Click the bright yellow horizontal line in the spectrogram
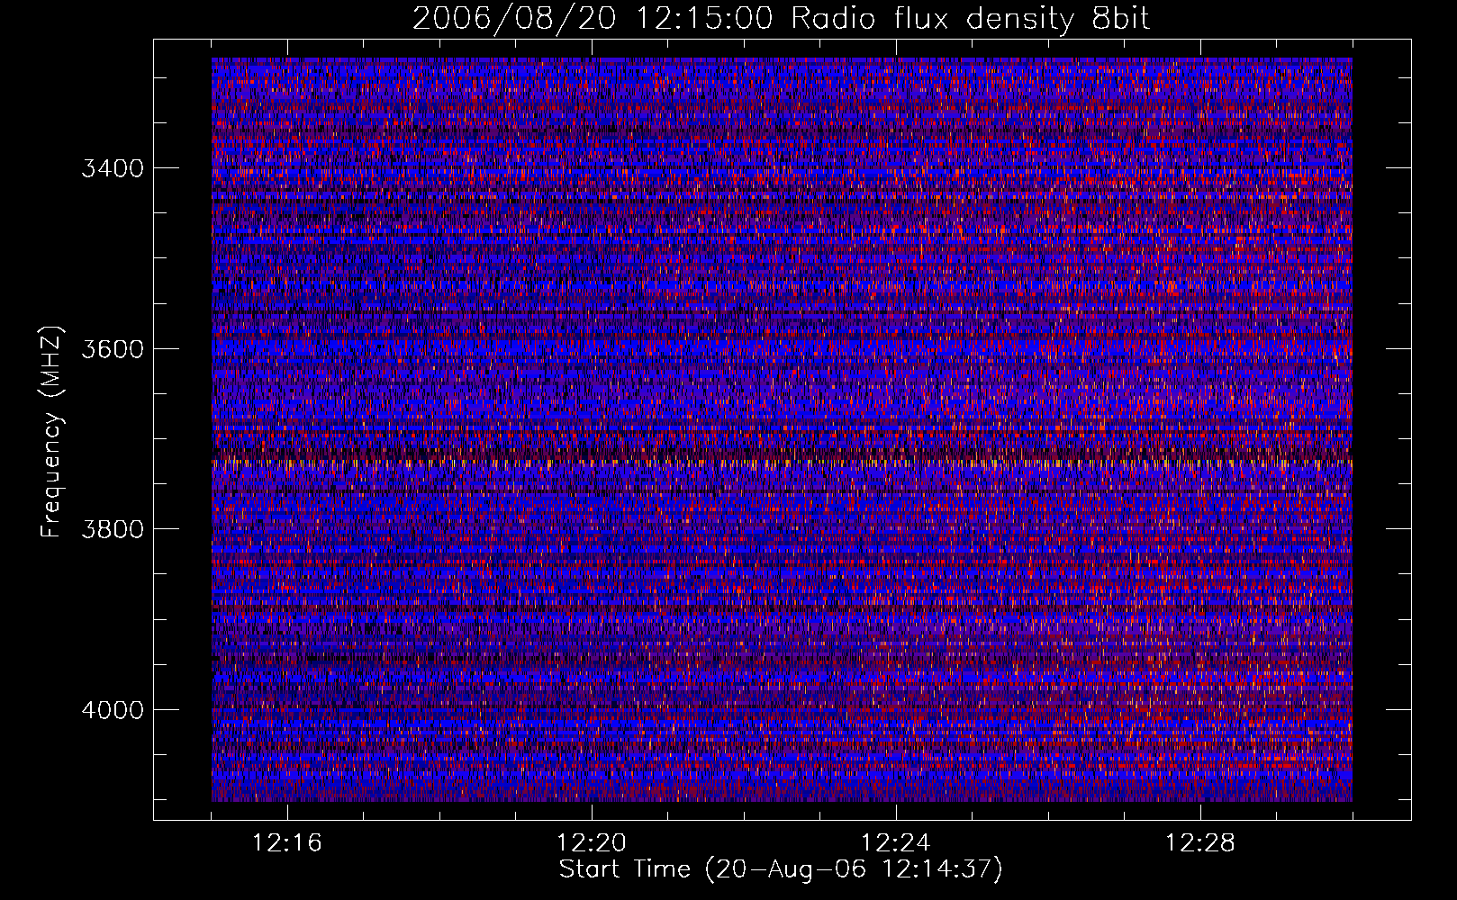1457x900 pixels. (x=782, y=463)
